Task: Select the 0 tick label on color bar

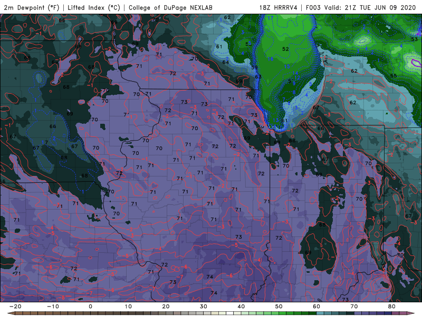Action: (90, 307)
